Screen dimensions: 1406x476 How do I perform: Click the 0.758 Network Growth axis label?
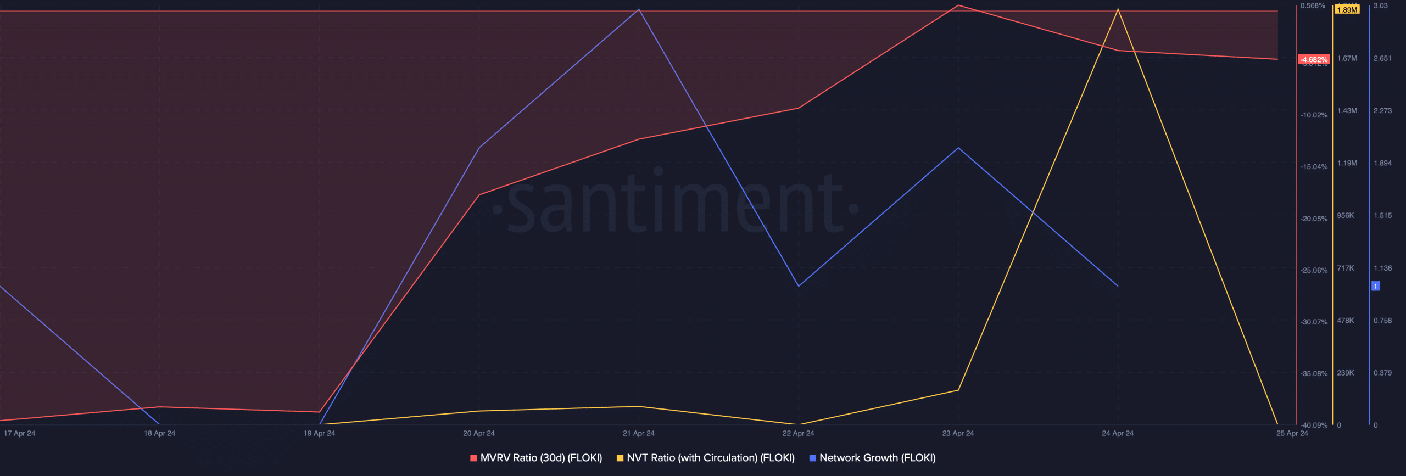click(1383, 320)
